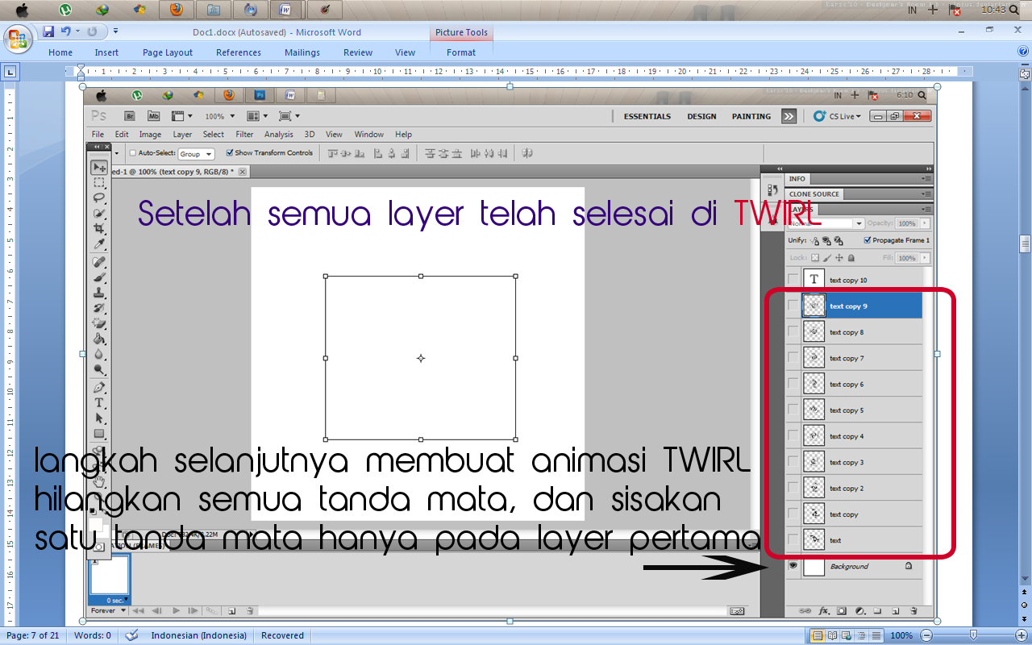
Task: Show the Background layer visibility eye
Action: (793, 566)
